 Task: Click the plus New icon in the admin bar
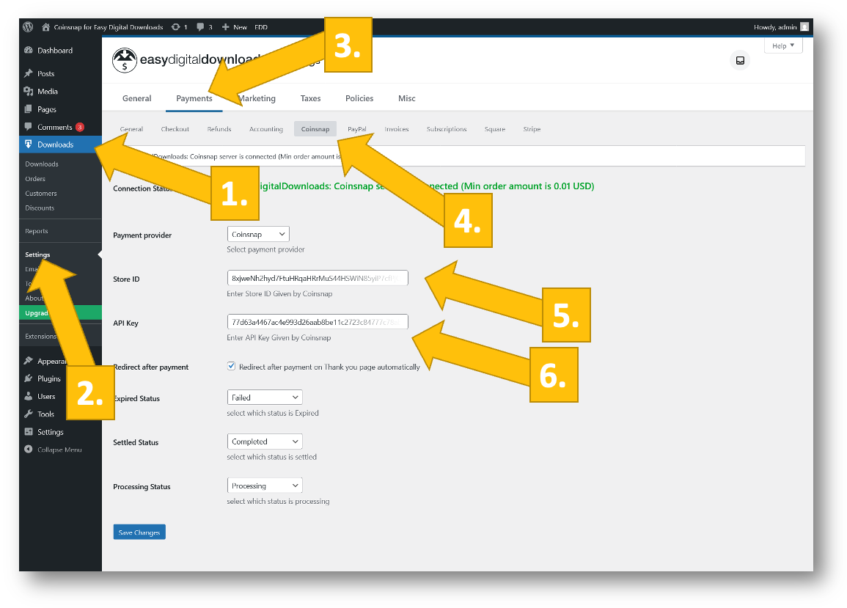click(225, 27)
